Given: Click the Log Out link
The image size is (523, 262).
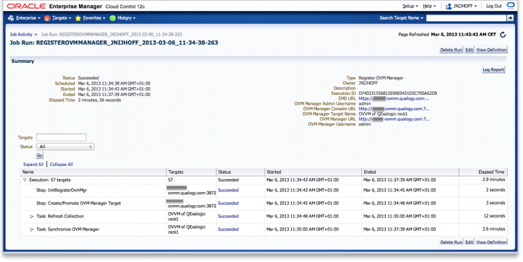Looking at the screenshot, I should 494,6.
